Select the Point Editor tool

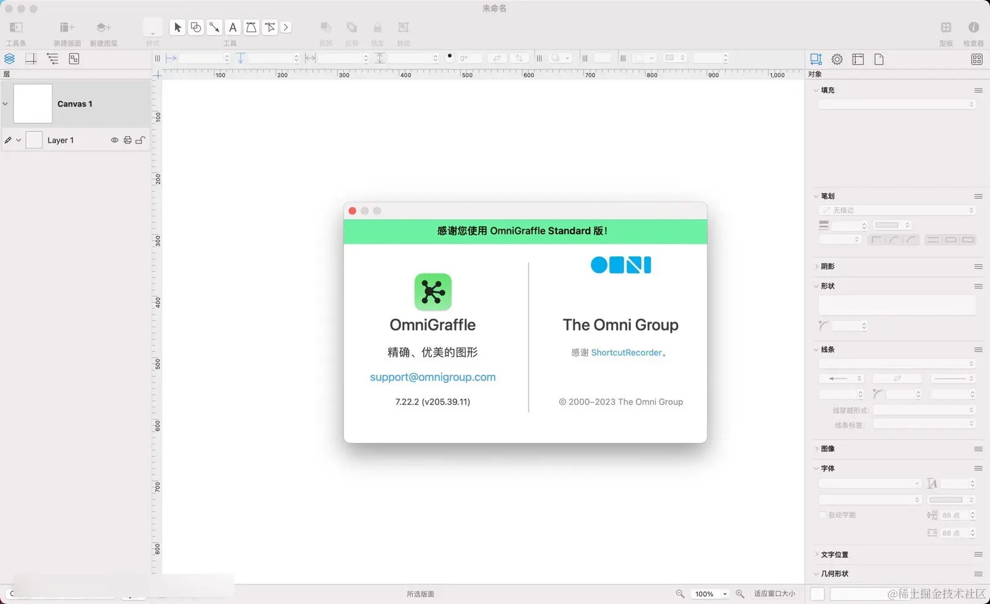(x=270, y=27)
